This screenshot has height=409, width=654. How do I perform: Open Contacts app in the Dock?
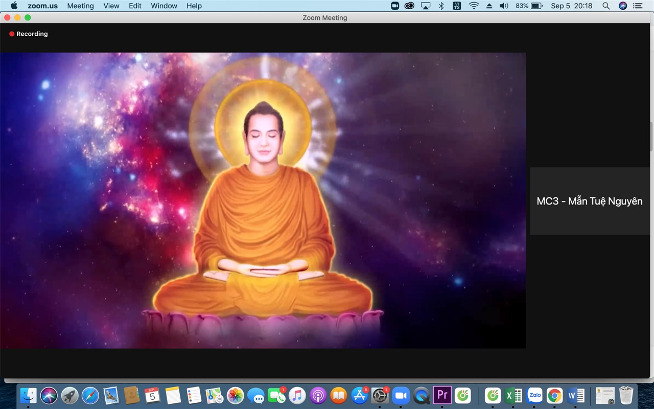(132, 395)
